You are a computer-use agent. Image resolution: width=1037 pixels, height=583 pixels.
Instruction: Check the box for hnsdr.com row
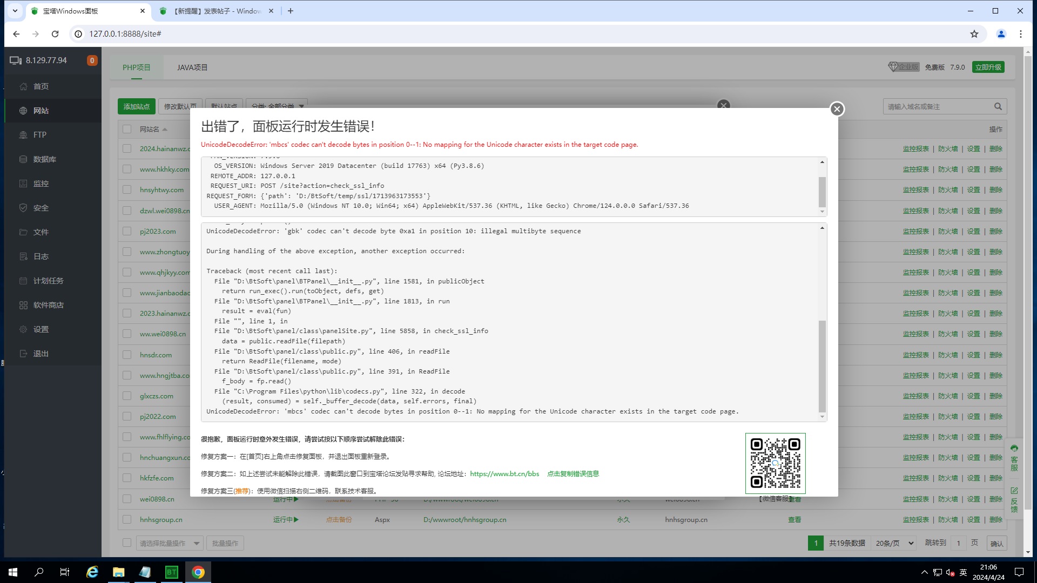click(x=127, y=355)
